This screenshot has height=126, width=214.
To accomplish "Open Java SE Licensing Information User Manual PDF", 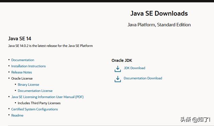I will (47, 97).
